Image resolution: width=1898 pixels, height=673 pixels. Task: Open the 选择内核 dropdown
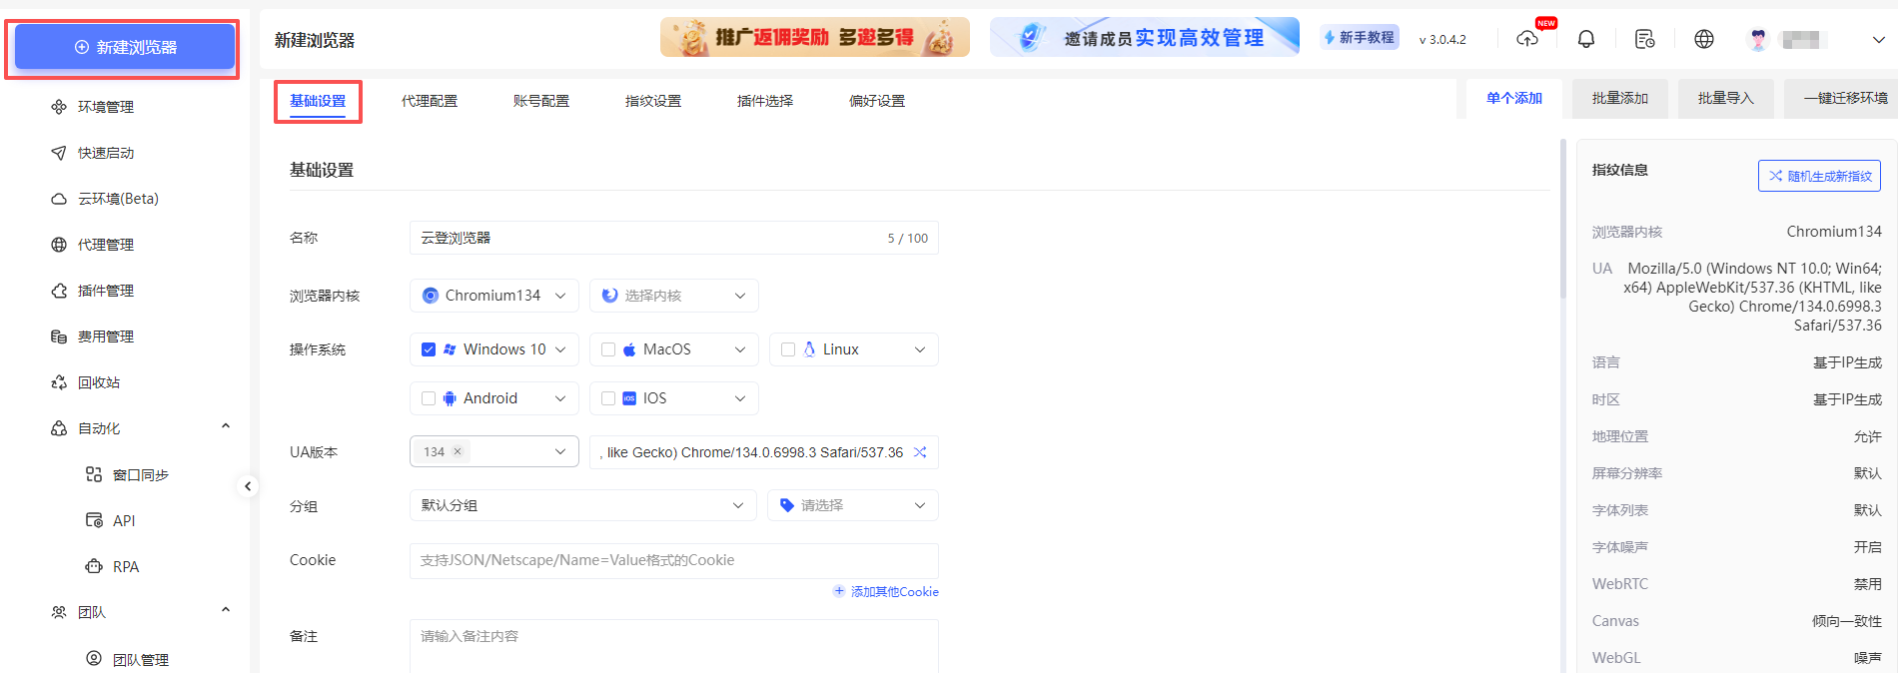click(x=674, y=296)
